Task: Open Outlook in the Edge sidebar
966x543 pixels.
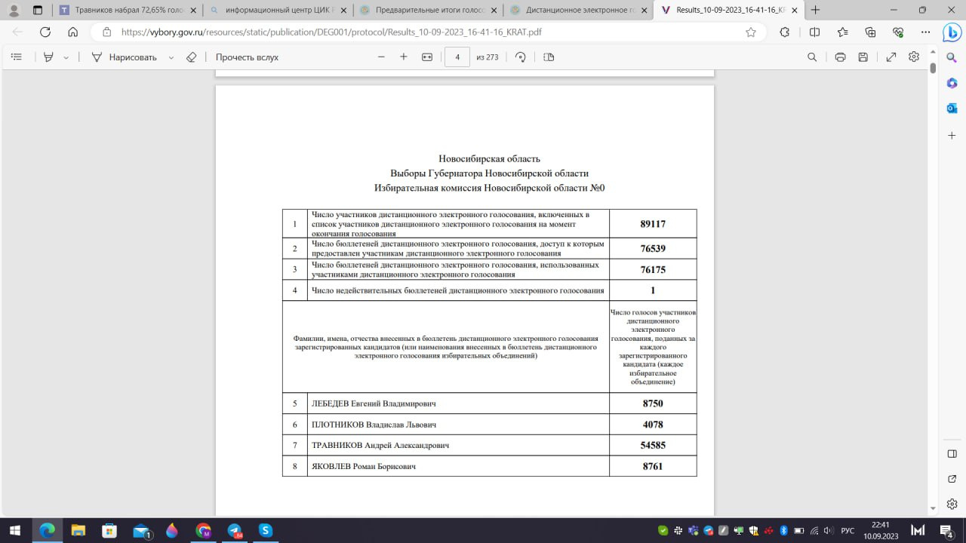Action: point(952,109)
